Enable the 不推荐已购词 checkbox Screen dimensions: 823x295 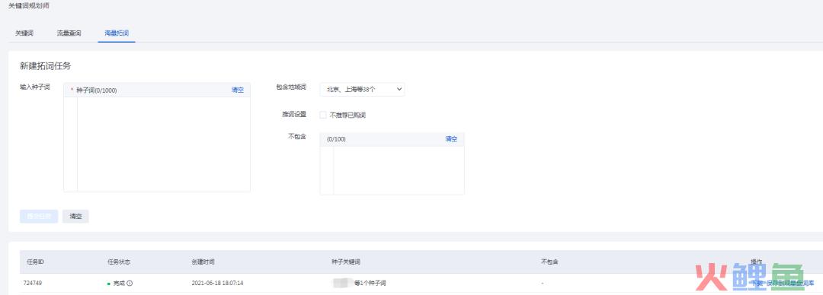[323, 115]
